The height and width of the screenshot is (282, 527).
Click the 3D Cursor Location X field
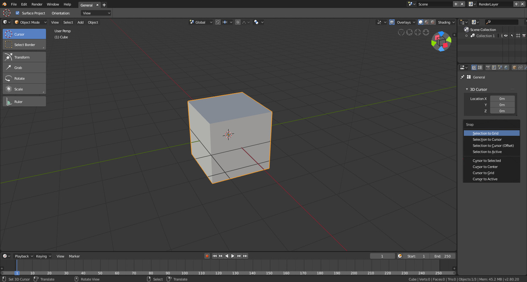[502, 98]
